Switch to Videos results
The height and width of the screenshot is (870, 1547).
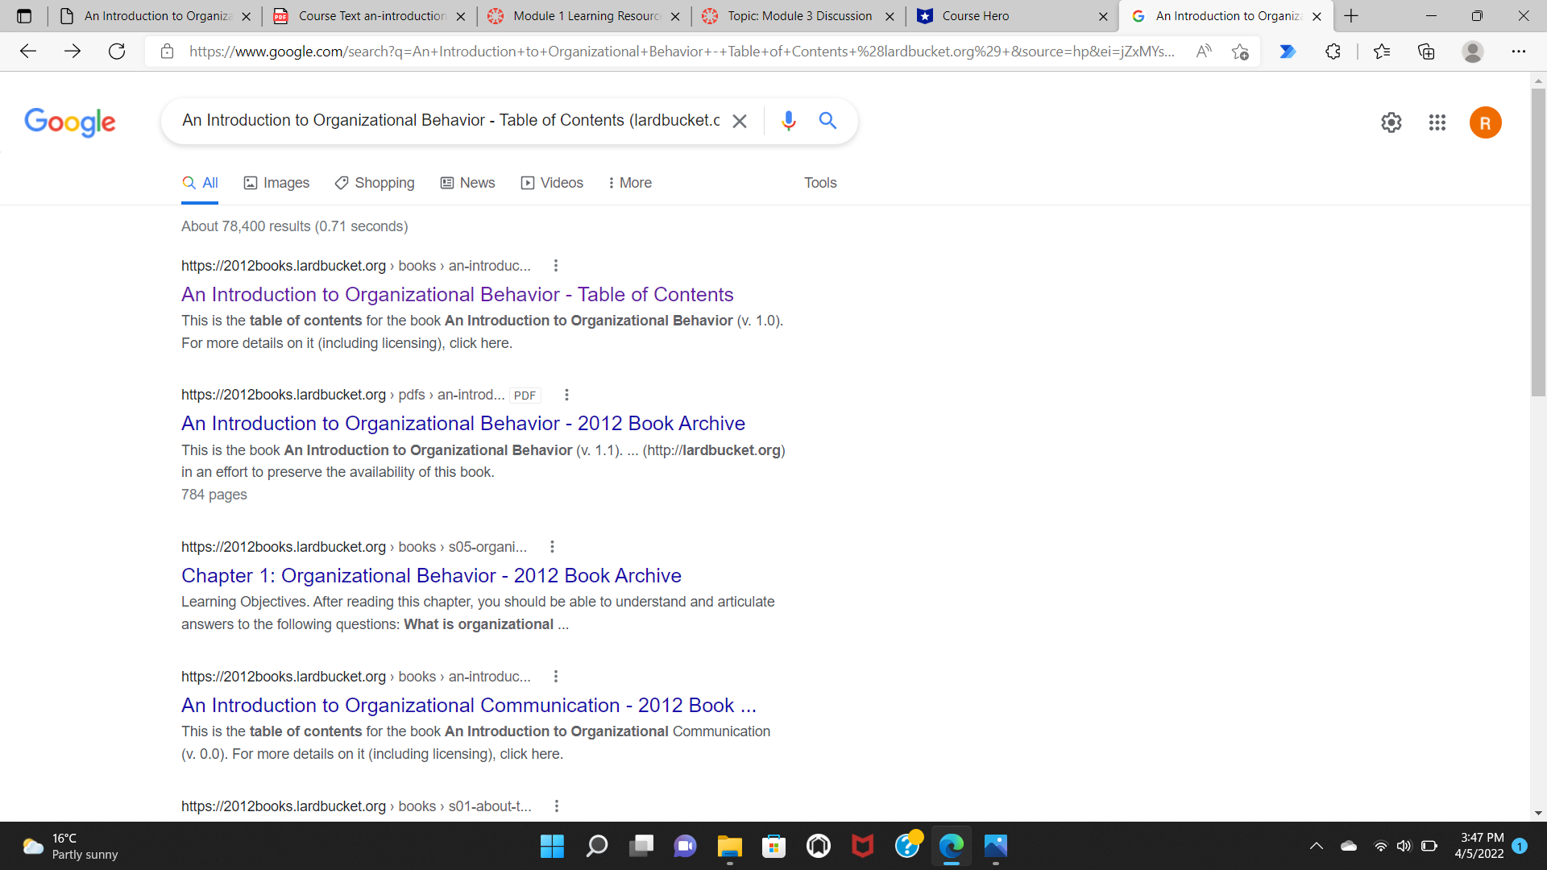(x=552, y=183)
